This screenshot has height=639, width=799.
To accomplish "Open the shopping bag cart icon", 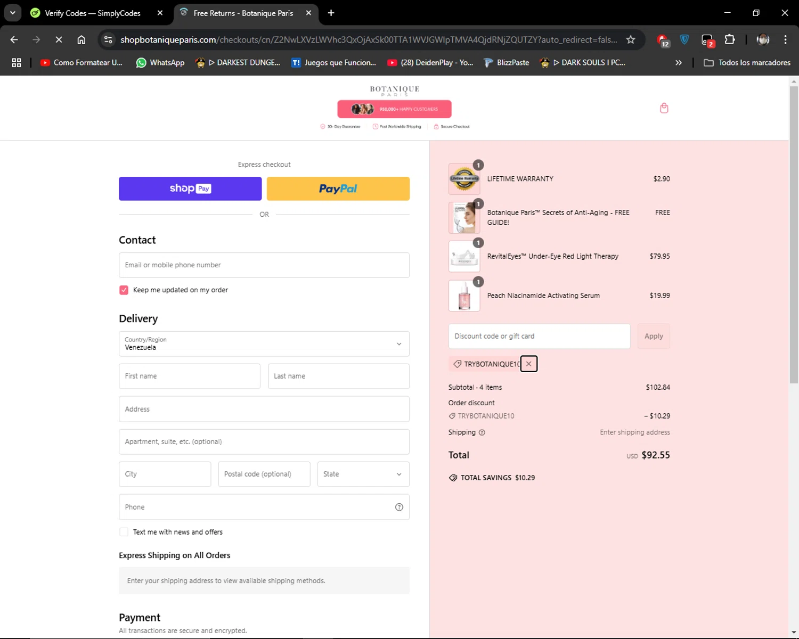I will pos(664,108).
